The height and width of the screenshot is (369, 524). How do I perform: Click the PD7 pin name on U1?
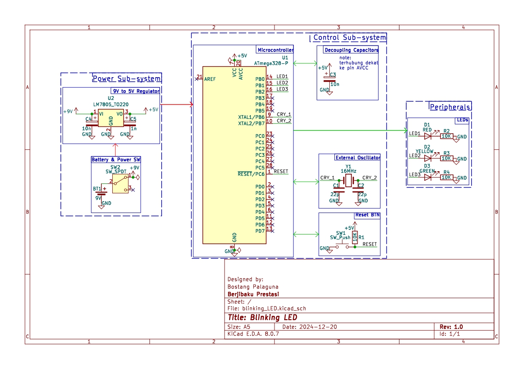[260, 231]
